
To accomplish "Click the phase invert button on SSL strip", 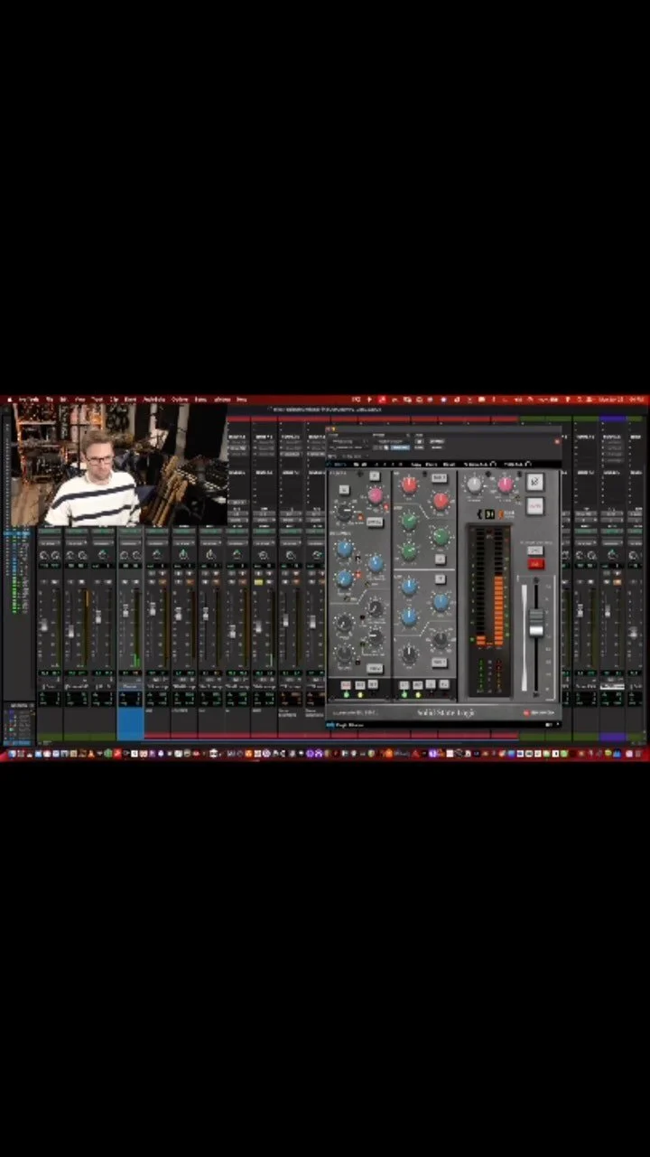I will tap(535, 482).
